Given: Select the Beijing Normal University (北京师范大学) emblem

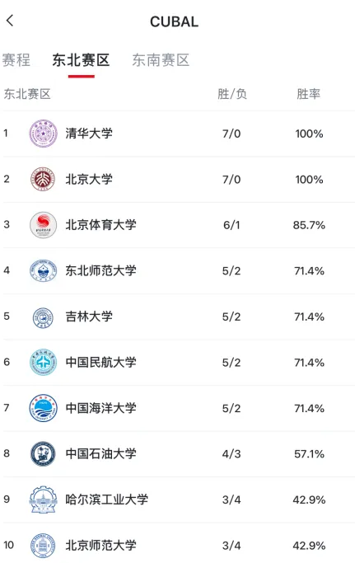Looking at the screenshot, I should click(43, 546).
